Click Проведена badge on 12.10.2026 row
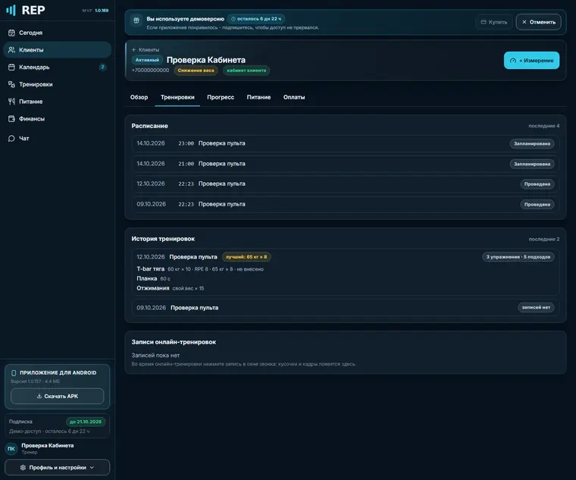Image resolution: width=576 pixels, height=480 pixels. point(537,184)
